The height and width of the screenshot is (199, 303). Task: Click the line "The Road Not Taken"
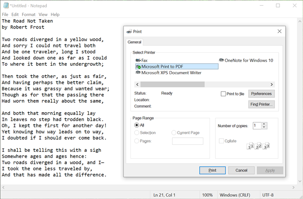tap(27, 21)
